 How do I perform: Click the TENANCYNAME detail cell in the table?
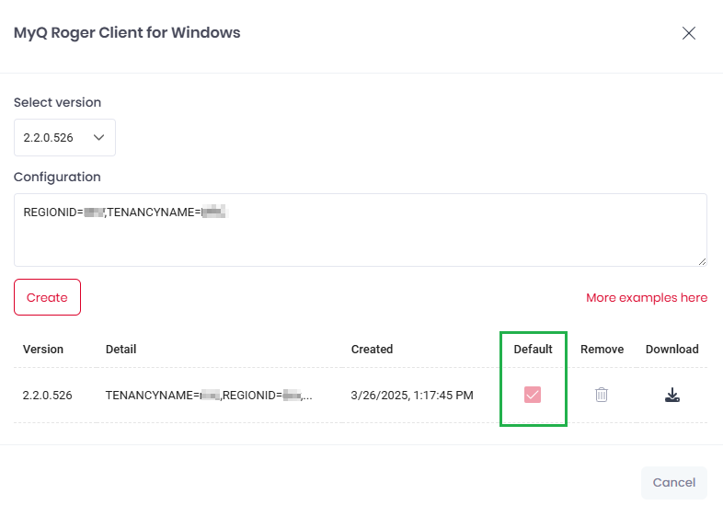coord(209,396)
